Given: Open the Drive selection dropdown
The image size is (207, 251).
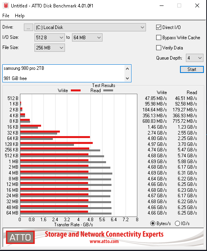Looking at the screenshot, I should 90,27.
